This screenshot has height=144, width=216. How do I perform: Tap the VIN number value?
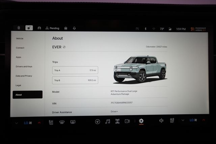click(x=122, y=103)
